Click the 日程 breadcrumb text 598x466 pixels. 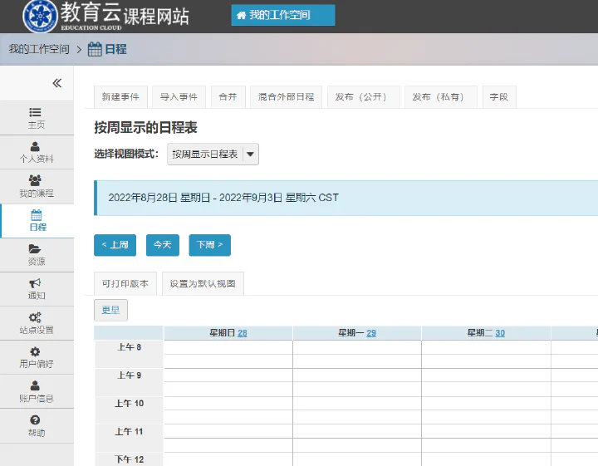tap(115, 49)
